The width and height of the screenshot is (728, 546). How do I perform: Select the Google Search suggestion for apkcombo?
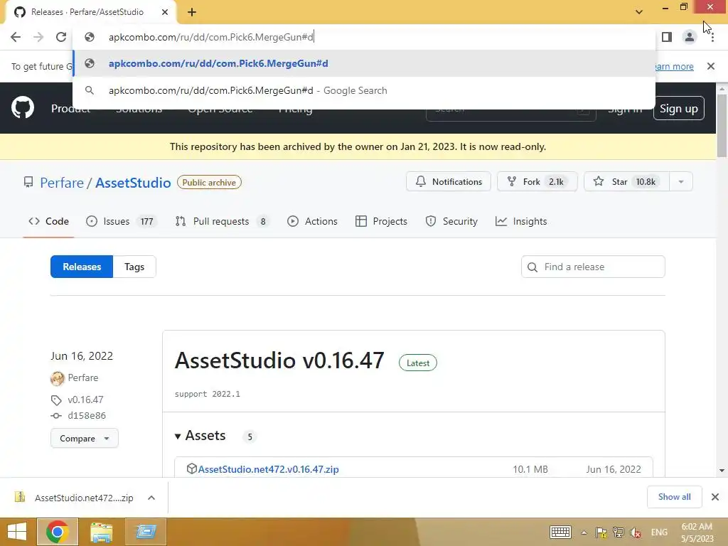click(x=364, y=90)
